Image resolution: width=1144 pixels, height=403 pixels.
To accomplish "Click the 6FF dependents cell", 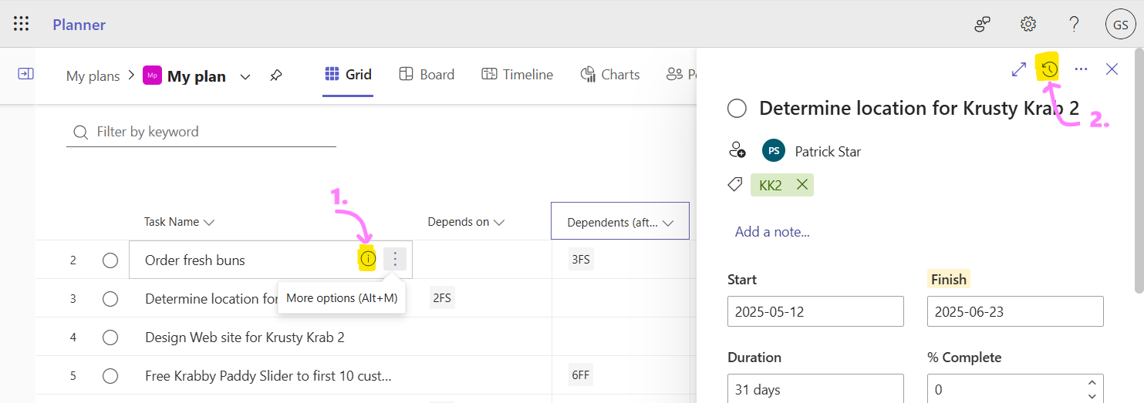I will 581,375.
